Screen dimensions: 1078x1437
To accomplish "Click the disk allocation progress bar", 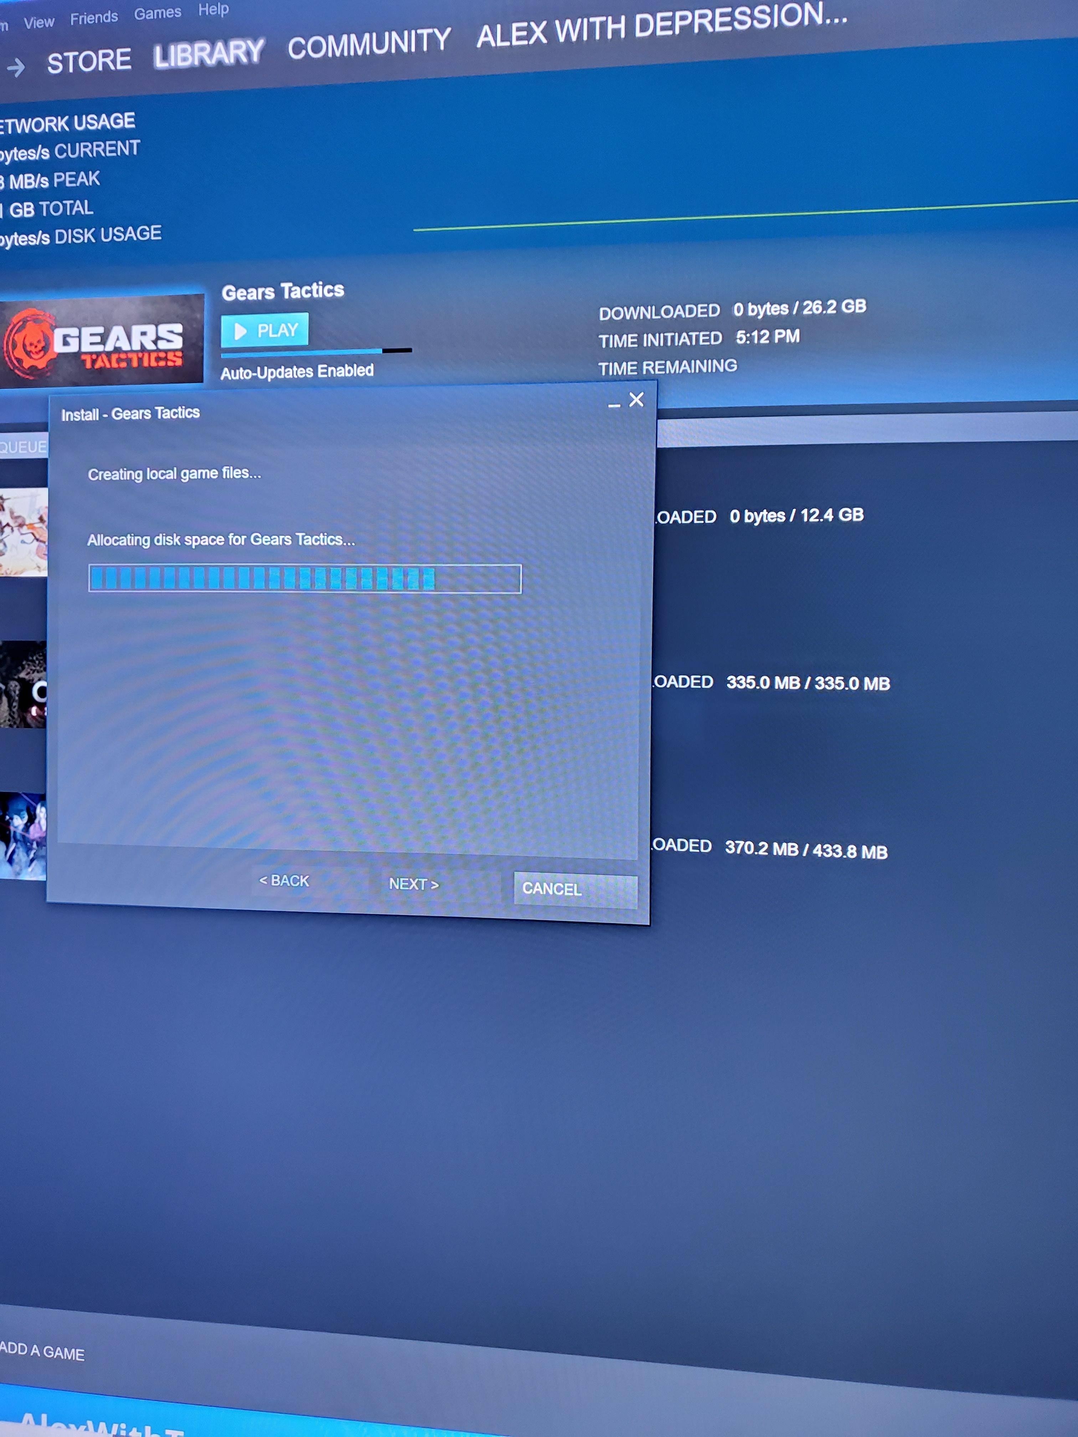I will pos(304,578).
